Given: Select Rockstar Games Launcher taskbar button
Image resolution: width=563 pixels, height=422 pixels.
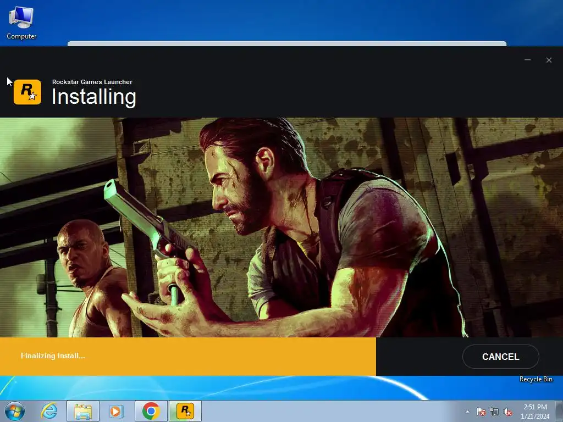Looking at the screenshot, I should click(x=185, y=411).
